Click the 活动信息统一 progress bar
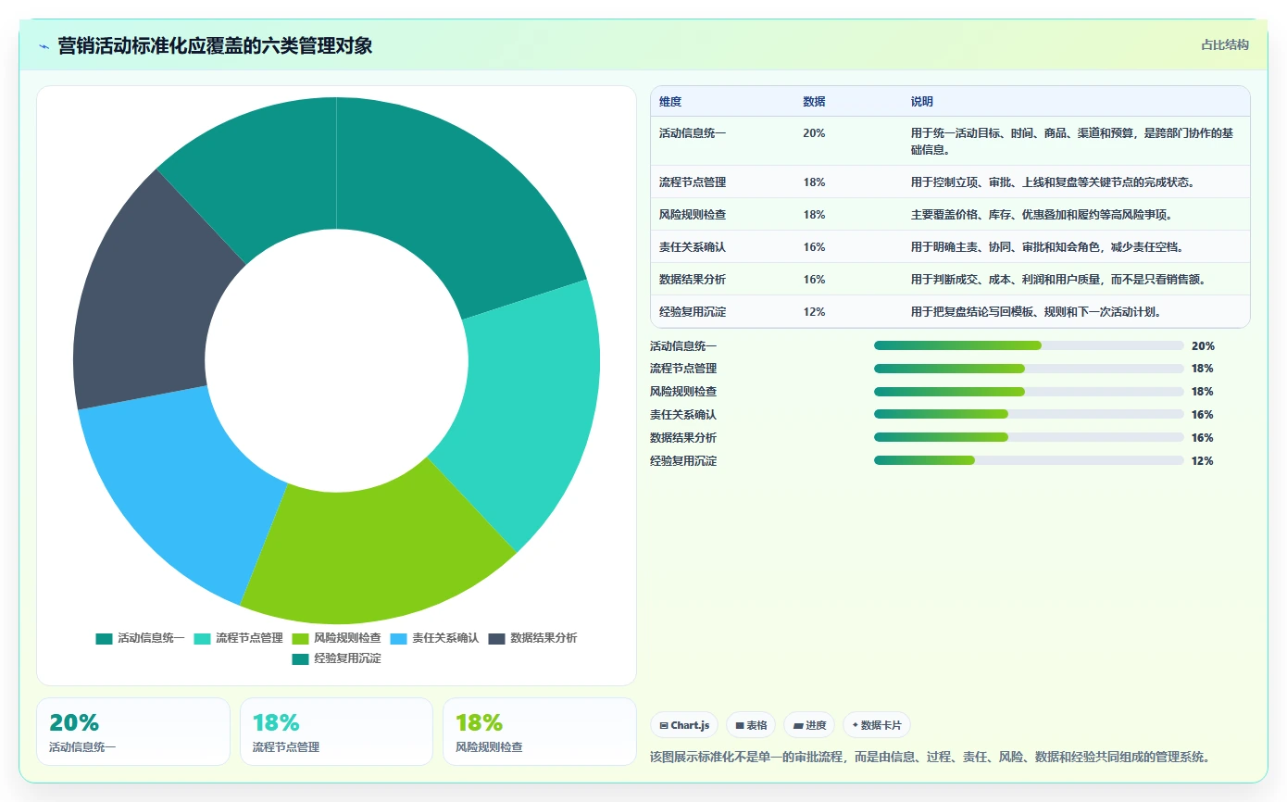This screenshot has width=1287, height=802. coord(1029,345)
